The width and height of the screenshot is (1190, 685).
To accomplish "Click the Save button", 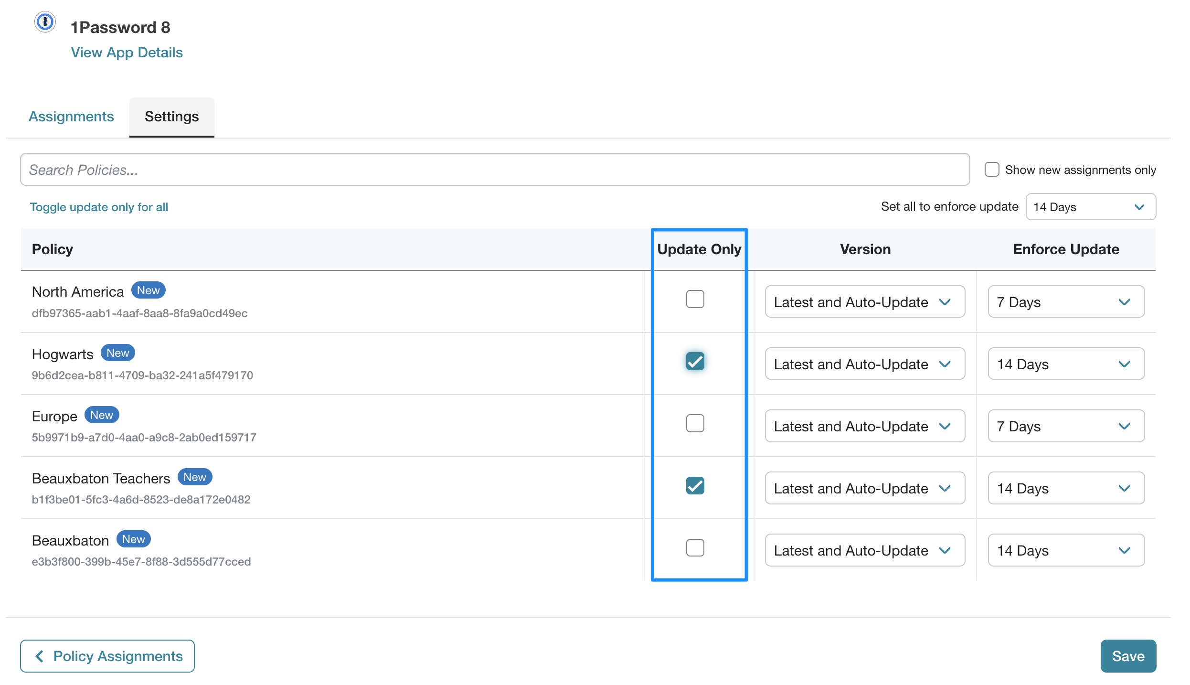I will (x=1128, y=656).
